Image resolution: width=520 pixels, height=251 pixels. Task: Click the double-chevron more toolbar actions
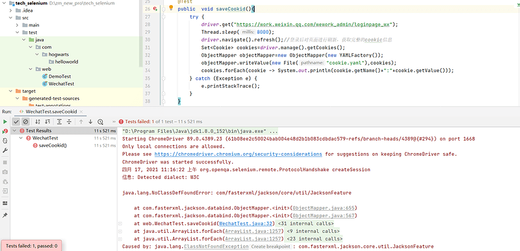click(x=114, y=122)
